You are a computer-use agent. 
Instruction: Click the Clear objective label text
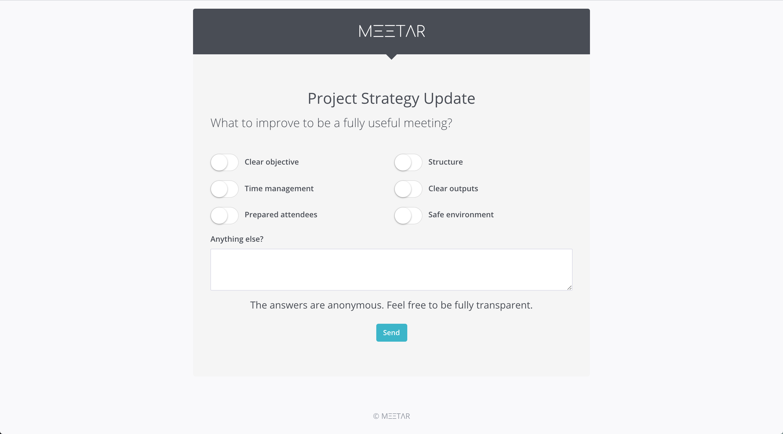click(x=271, y=162)
